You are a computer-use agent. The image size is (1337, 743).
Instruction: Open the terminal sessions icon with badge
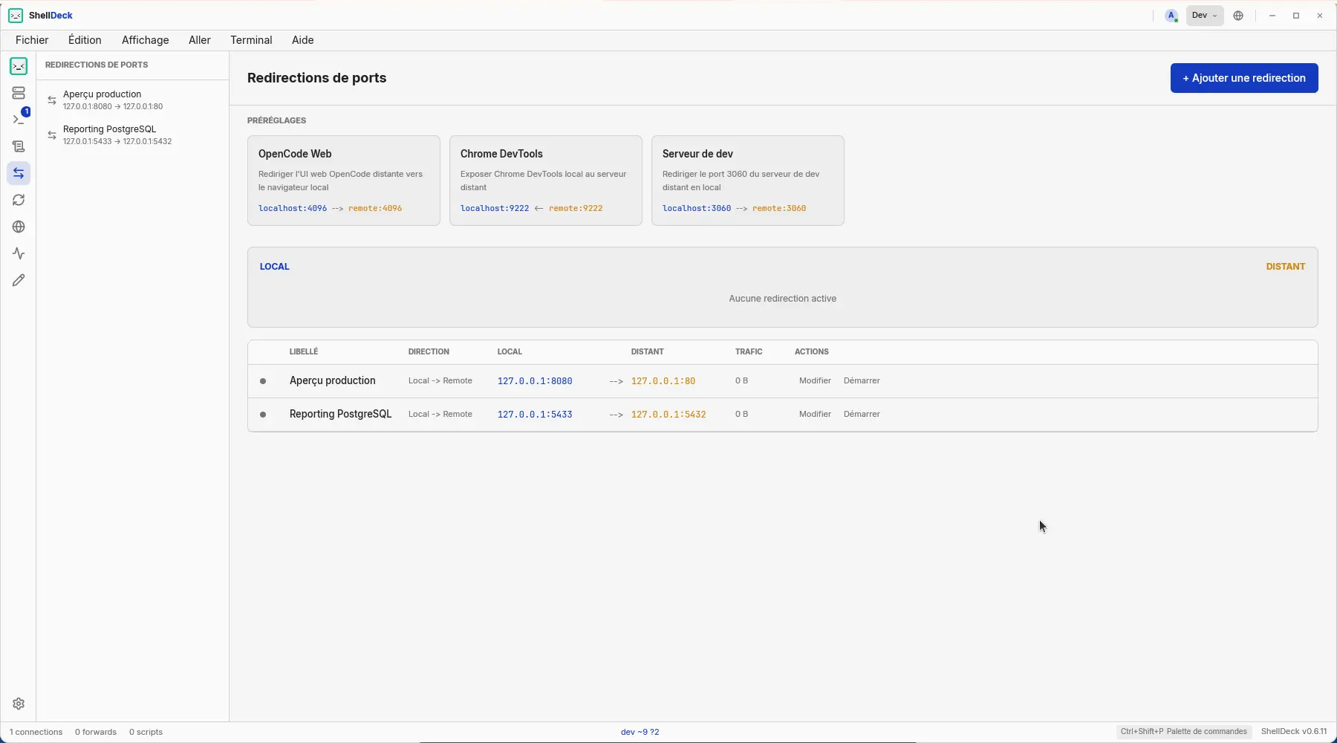[x=19, y=120]
